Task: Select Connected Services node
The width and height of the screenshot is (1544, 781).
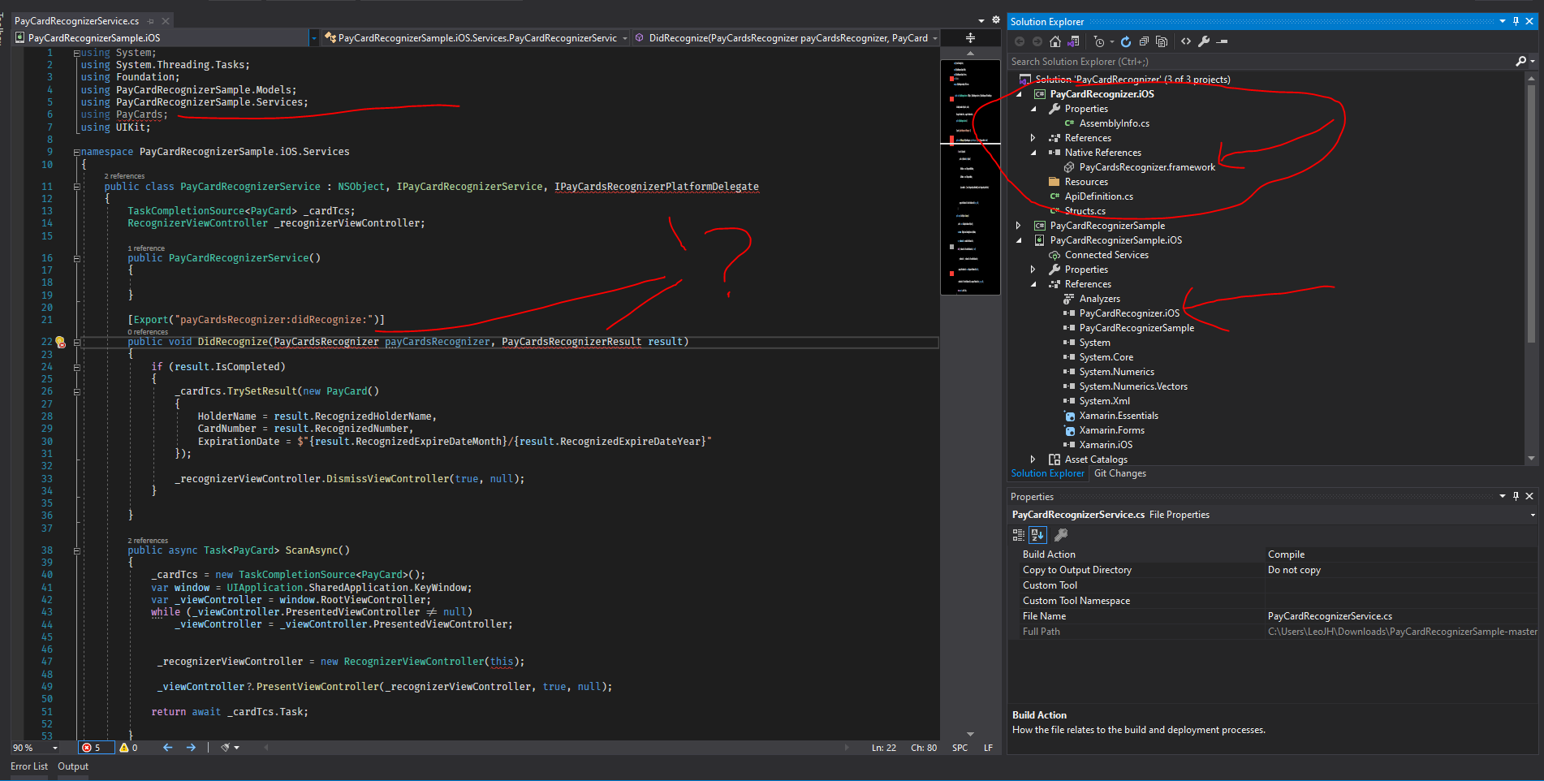Action: (1106, 255)
